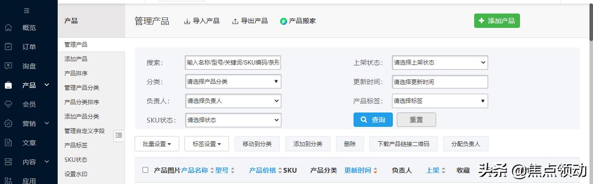Open the 产品标签 tag selection dropdown

(x=440, y=101)
